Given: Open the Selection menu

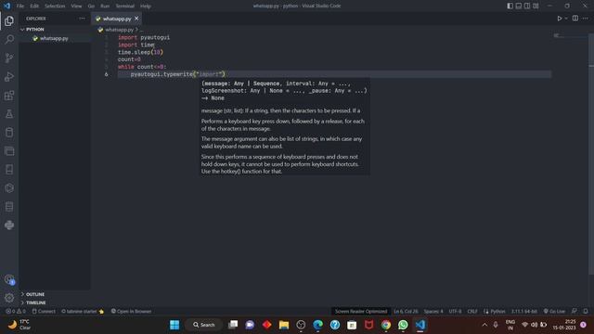Looking at the screenshot, I should [55, 6].
